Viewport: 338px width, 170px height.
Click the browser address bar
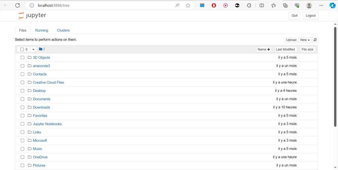99,5
